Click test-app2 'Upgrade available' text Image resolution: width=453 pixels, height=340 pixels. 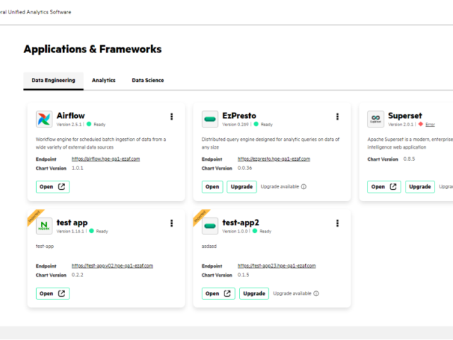click(x=292, y=293)
